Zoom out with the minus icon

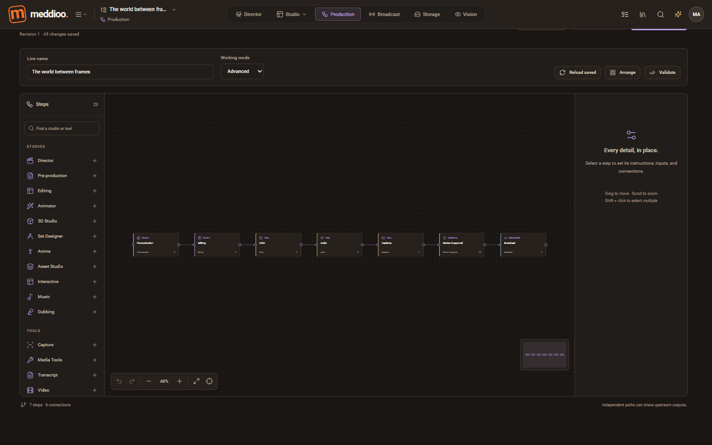tap(149, 381)
